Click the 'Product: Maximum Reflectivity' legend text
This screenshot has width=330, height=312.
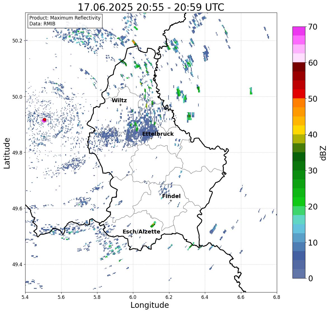click(65, 18)
